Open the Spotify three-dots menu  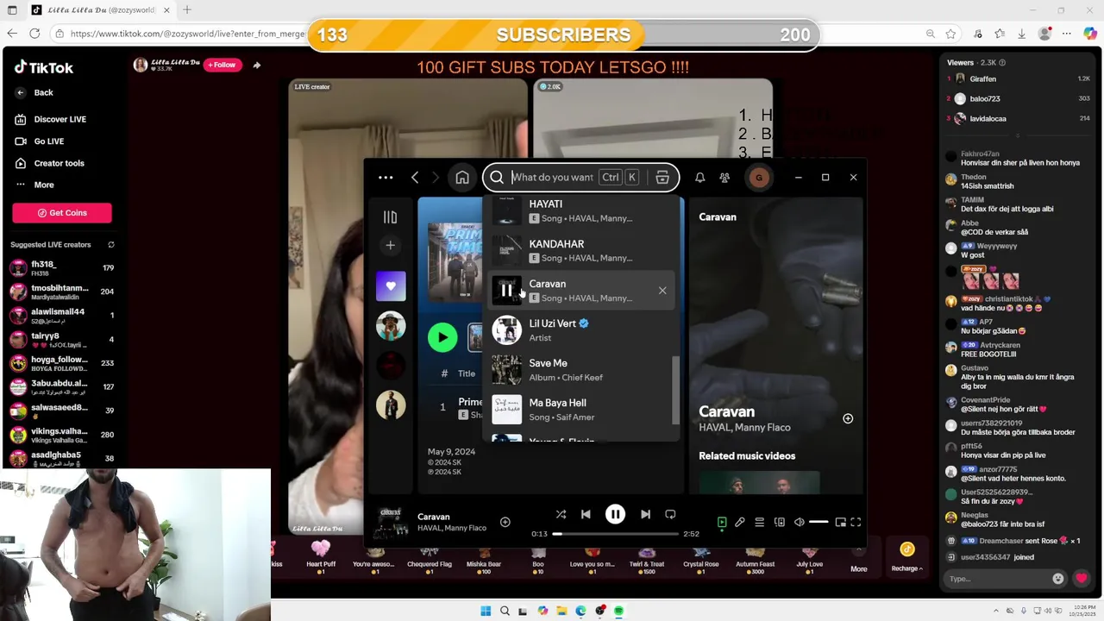click(x=386, y=178)
